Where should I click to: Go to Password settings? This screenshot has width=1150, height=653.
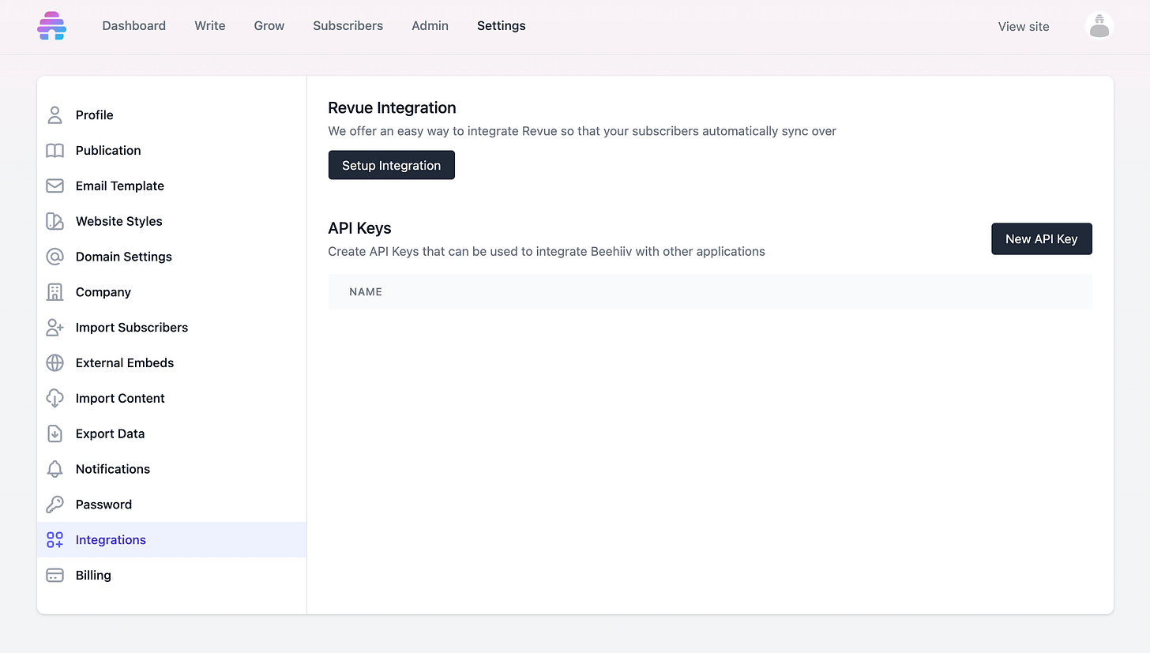click(x=172, y=505)
